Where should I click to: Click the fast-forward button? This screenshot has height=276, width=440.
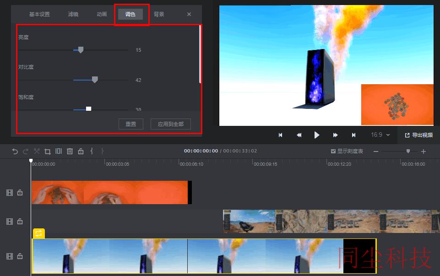335,135
